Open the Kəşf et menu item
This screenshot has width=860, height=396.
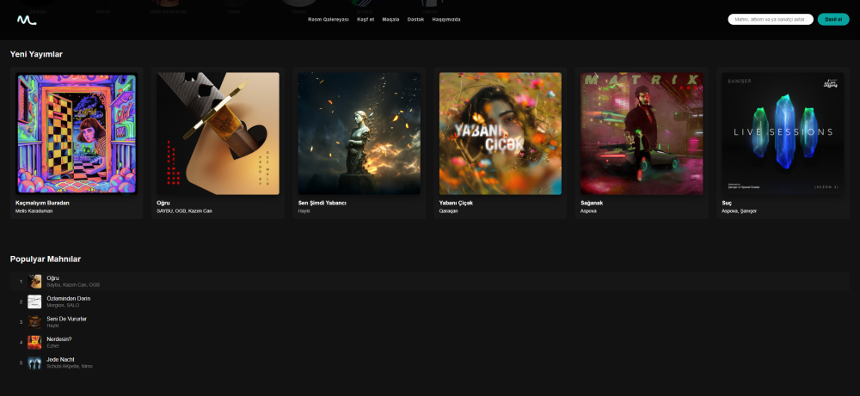(365, 20)
